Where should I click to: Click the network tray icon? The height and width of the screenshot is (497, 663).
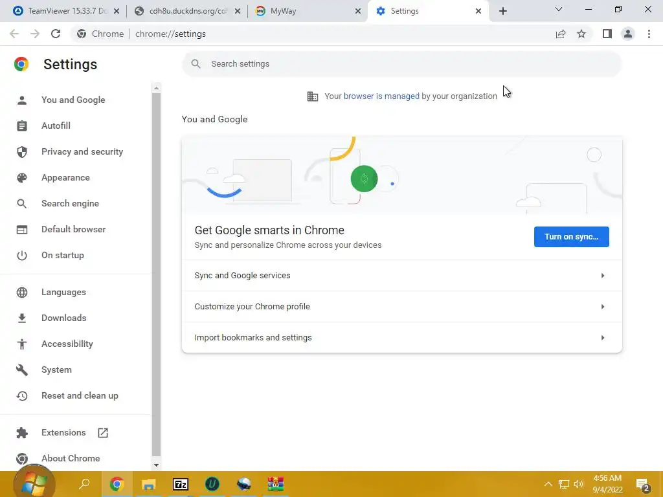pyautogui.click(x=564, y=484)
